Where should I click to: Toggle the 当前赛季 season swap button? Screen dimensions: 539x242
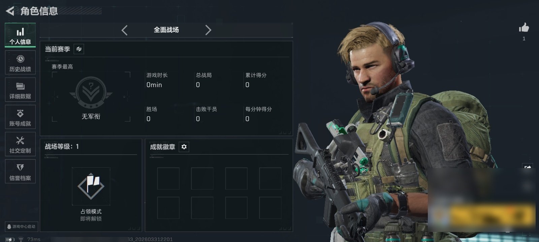click(x=79, y=49)
